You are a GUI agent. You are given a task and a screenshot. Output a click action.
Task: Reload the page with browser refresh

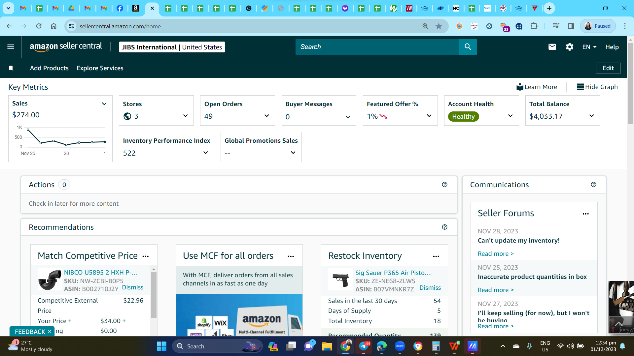pos(39,26)
